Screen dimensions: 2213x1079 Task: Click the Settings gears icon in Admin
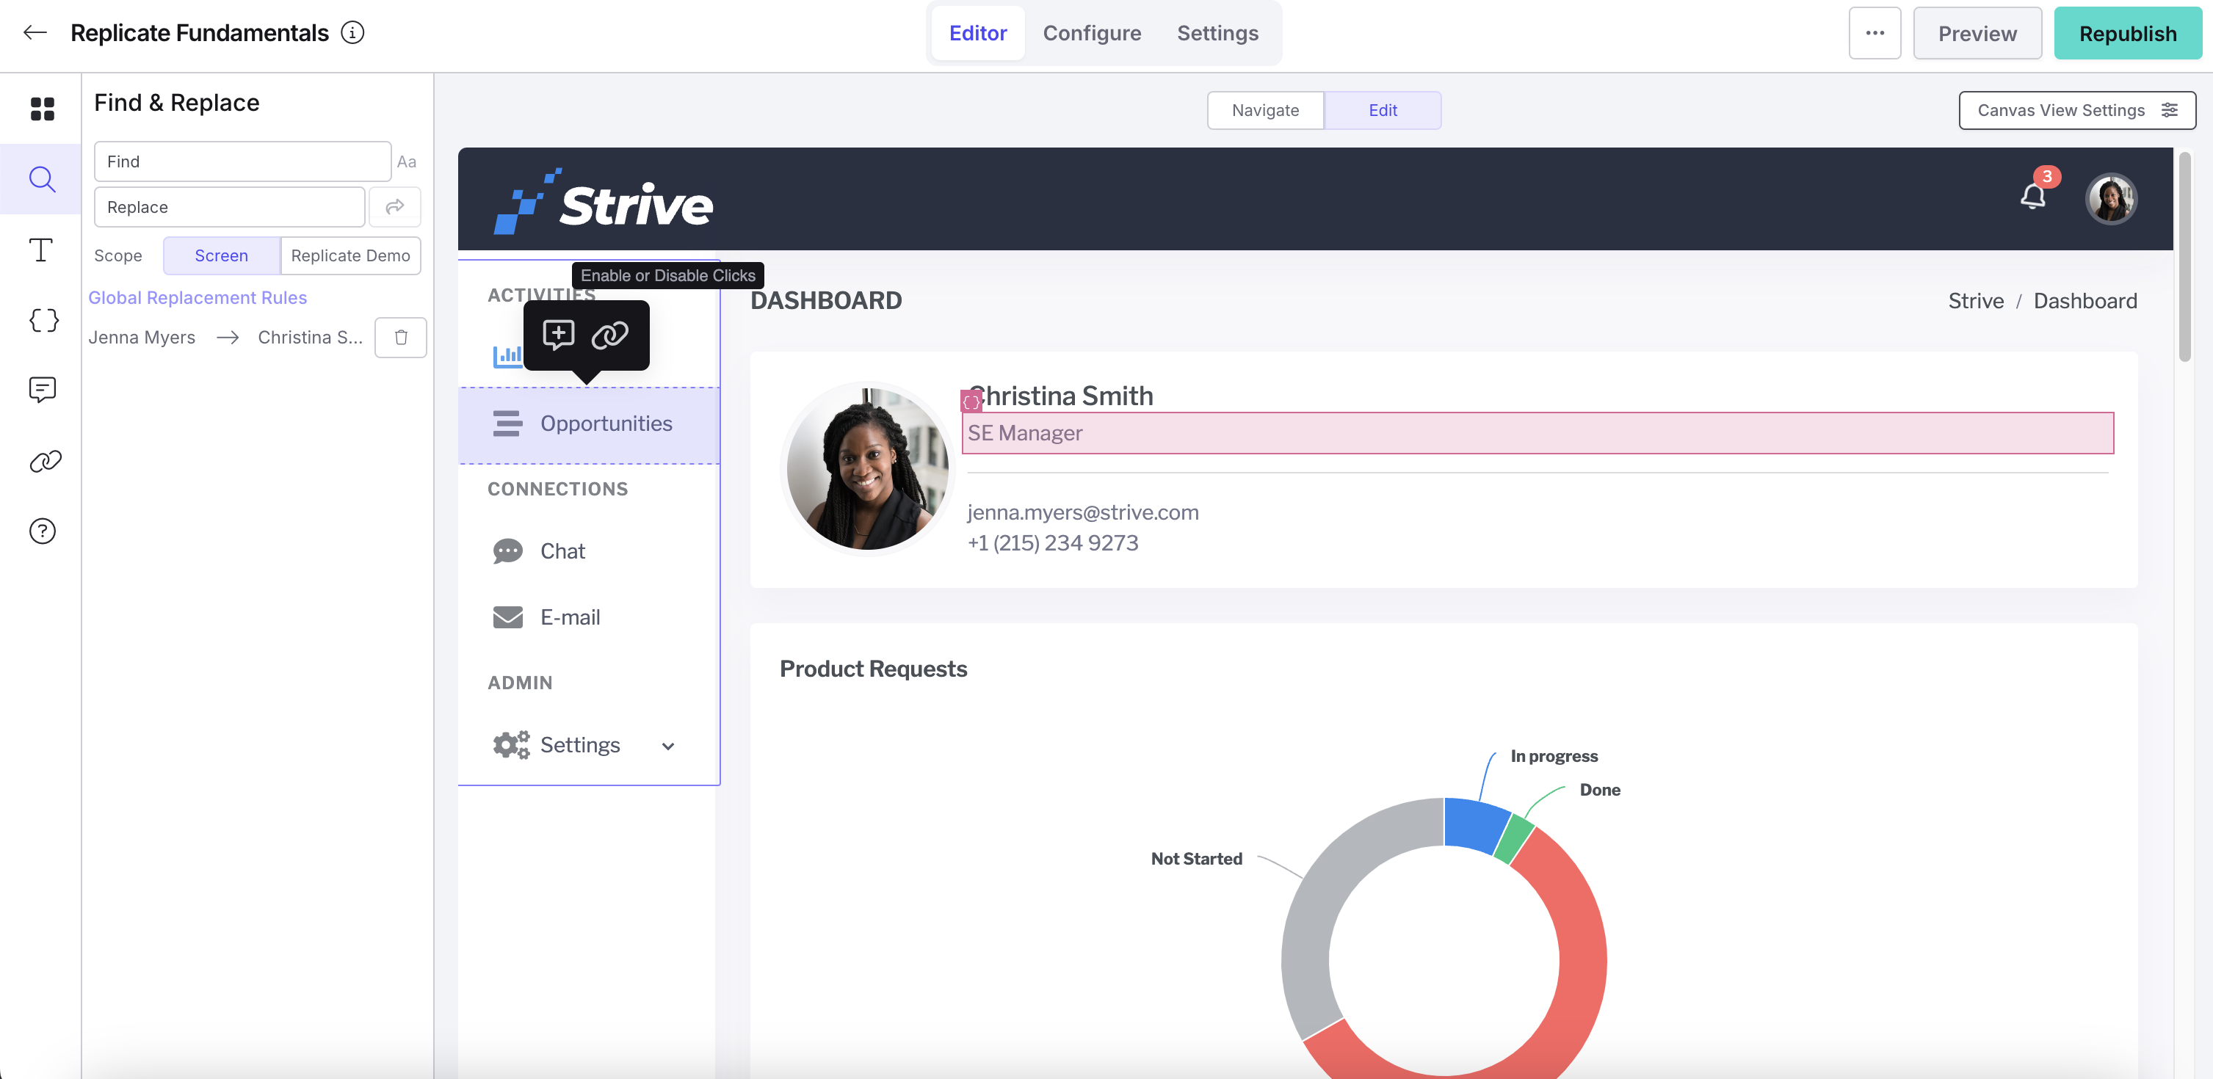(x=511, y=745)
